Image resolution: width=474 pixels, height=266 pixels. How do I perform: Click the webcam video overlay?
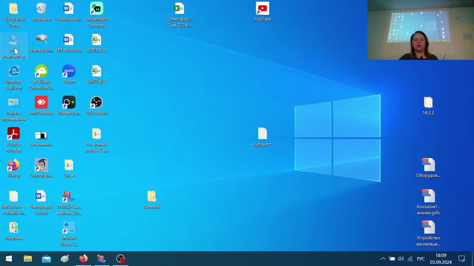point(421,30)
